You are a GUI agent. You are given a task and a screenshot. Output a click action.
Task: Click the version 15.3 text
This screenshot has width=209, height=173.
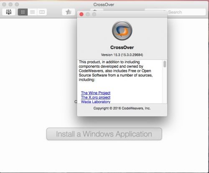point(122,55)
